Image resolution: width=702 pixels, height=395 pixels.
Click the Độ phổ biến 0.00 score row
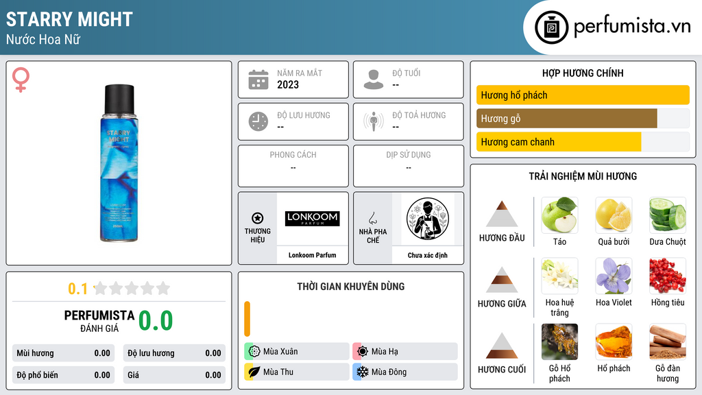[64, 375]
